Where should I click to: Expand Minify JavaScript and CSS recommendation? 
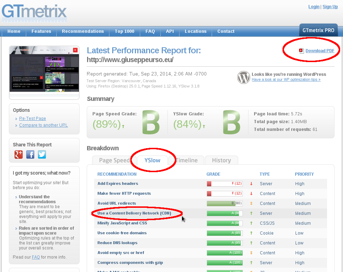pos(122,223)
